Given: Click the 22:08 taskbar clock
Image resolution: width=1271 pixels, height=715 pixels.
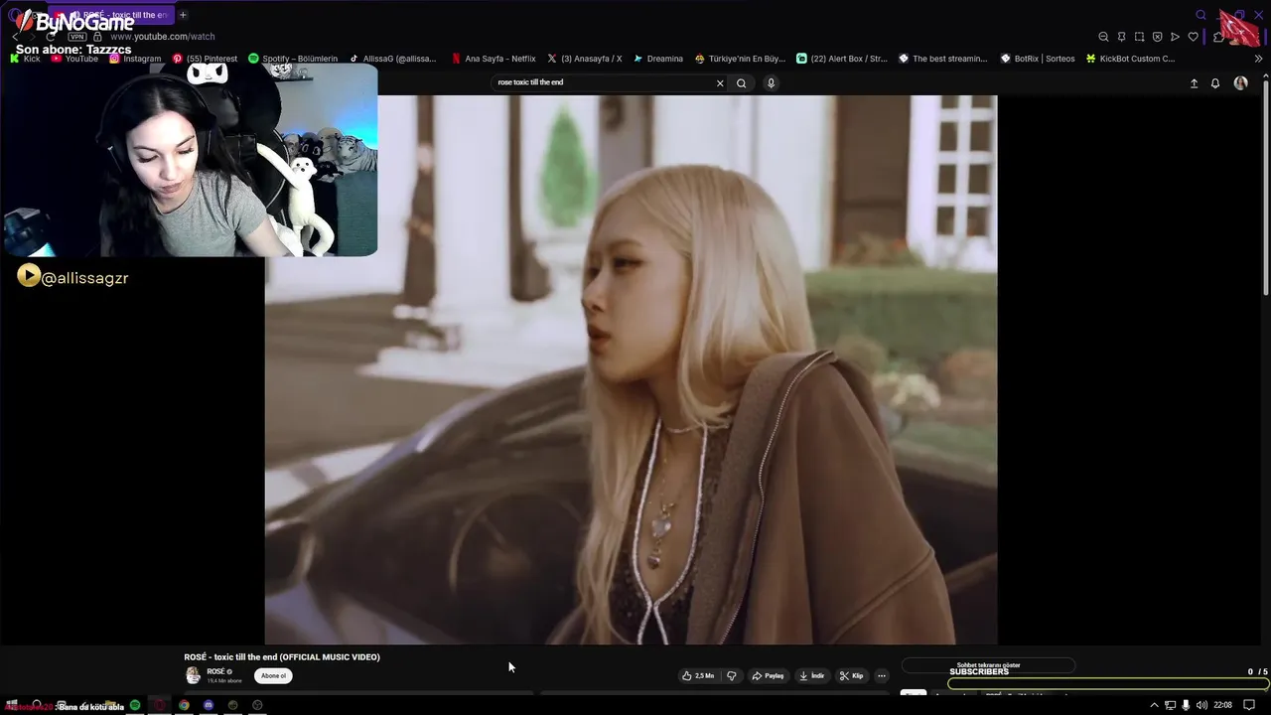Looking at the screenshot, I should 1223,705.
